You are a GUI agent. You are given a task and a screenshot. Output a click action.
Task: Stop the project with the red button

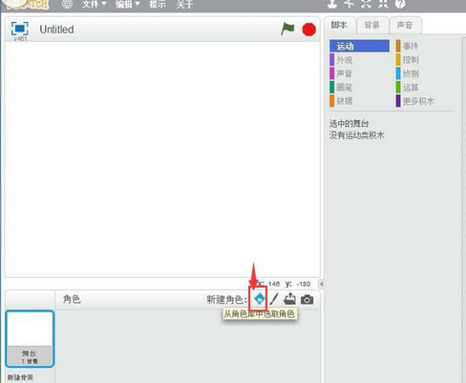click(308, 30)
